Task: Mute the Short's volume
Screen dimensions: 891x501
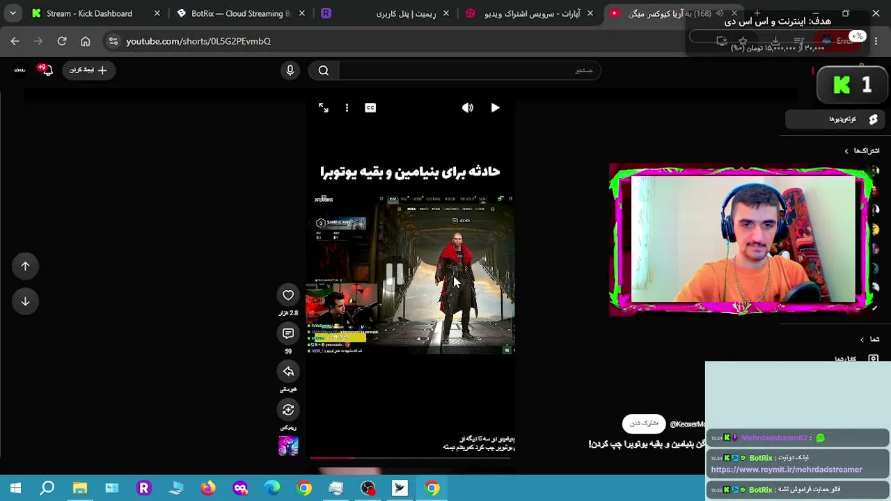Action: [x=468, y=108]
